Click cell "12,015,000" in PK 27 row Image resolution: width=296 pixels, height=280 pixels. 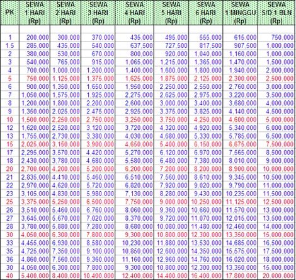click(241, 218)
